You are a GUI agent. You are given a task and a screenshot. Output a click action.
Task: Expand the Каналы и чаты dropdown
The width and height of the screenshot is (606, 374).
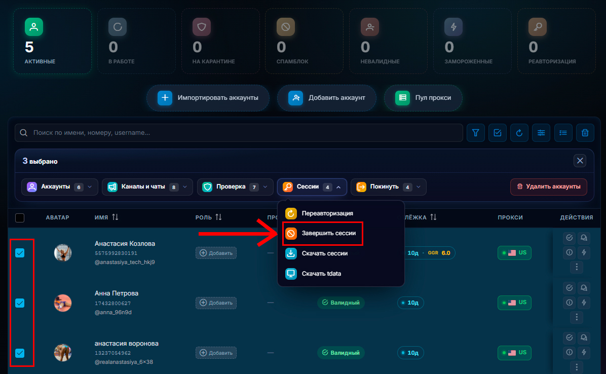(147, 187)
